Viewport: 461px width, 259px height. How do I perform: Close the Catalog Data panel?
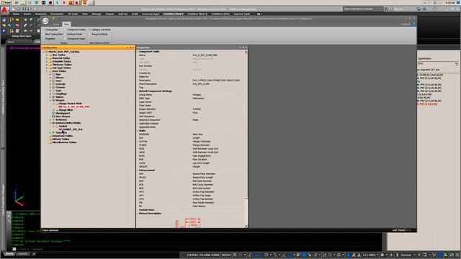point(133,47)
